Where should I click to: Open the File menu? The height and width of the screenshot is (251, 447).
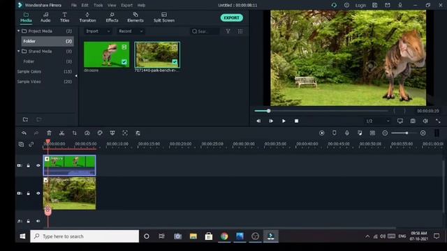pyautogui.click(x=74, y=5)
